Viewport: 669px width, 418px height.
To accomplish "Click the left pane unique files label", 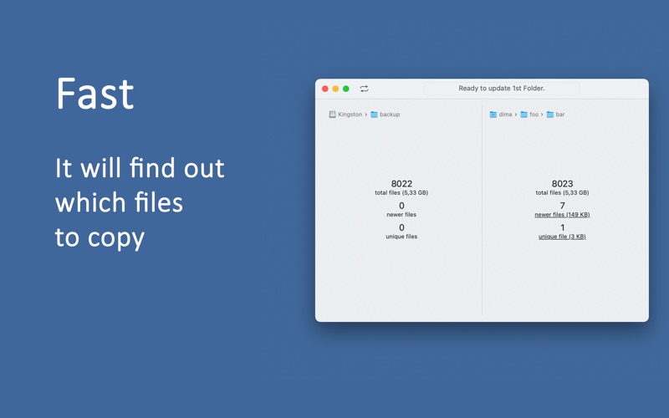I will click(401, 237).
